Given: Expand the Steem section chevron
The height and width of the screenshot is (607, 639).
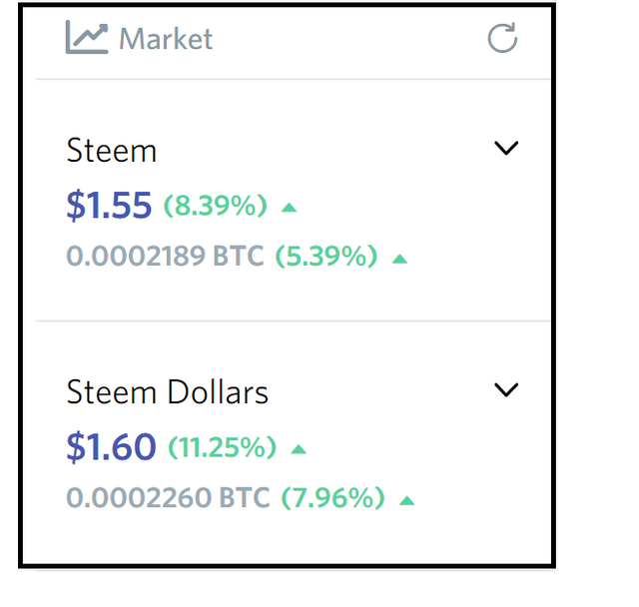Looking at the screenshot, I should (x=506, y=148).
